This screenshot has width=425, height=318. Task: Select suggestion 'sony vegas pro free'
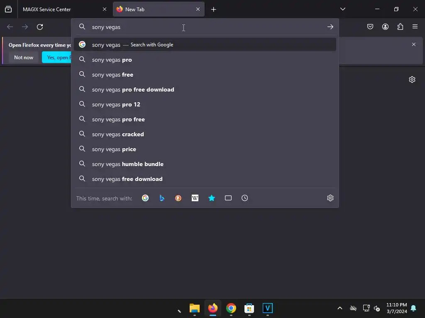coord(205,119)
